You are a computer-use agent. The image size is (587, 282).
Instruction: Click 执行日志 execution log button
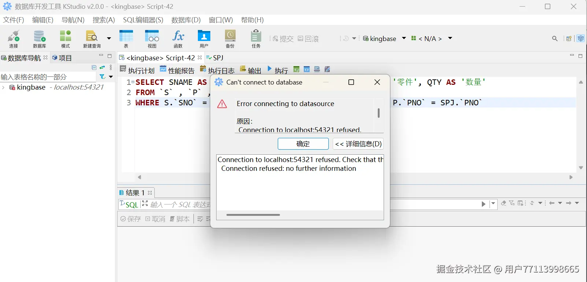pyautogui.click(x=217, y=70)
